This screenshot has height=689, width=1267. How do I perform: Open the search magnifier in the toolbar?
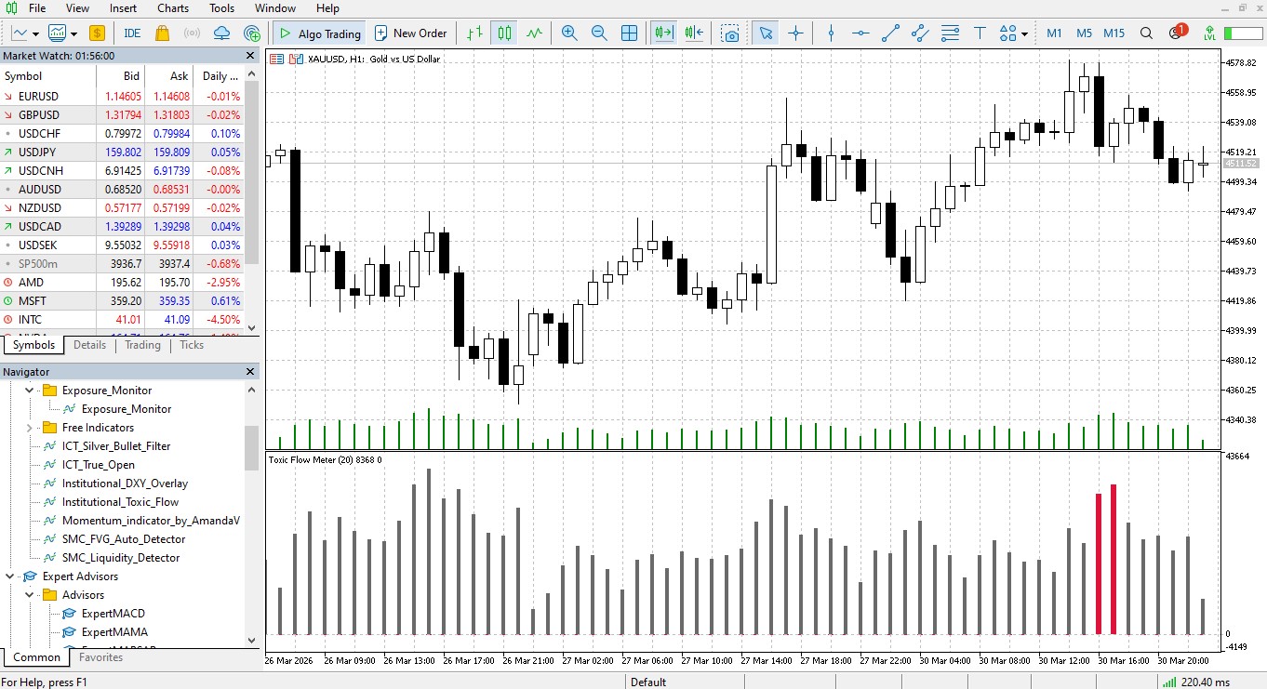pos(1147,33)
